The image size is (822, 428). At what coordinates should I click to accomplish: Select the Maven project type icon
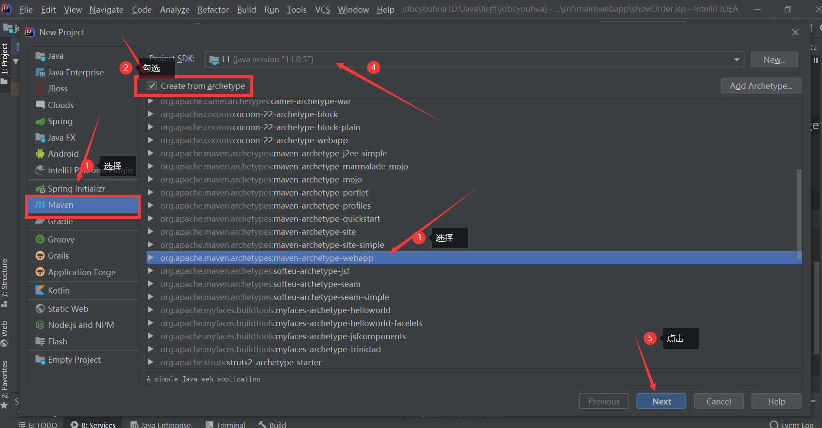click(40, 205)
